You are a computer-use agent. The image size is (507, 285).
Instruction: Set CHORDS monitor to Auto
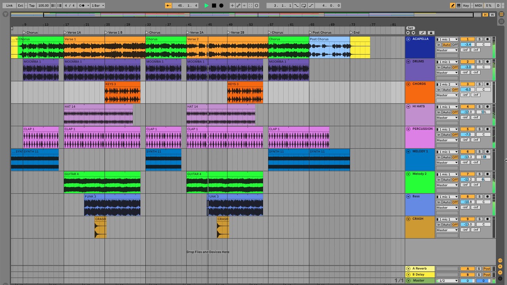[447, 90]
